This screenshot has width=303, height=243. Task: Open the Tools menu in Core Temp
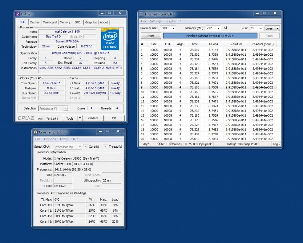coord(64,139)
